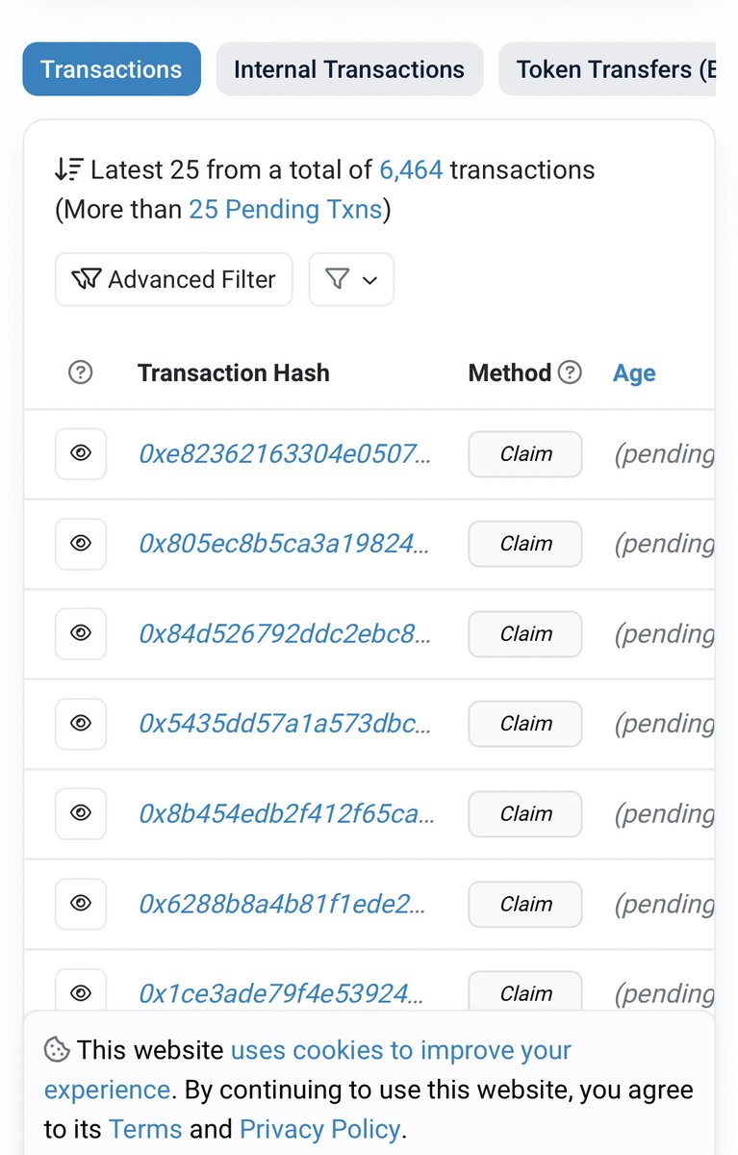Click eye icon for transaction 0xe82362163304e0507

click(x=81, y=453)
